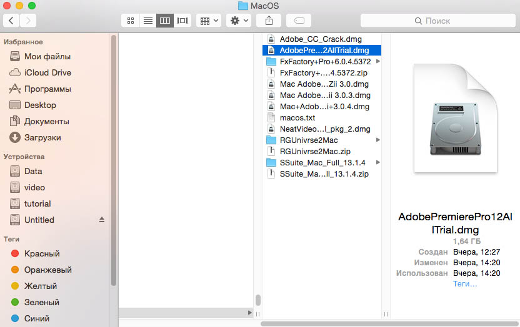Click the first column's right scroll arrow
Screen dimensions: 520x327
tap(250, 313)
